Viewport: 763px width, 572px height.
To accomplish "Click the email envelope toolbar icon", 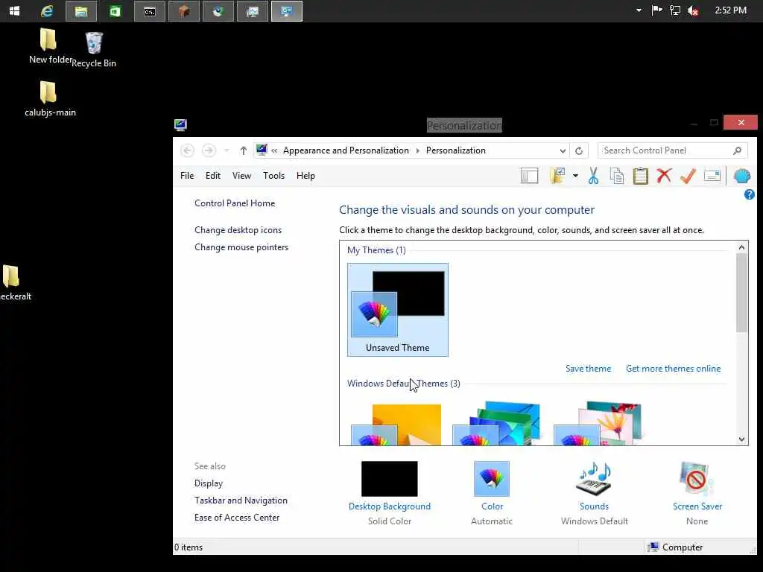I will 712,176.
